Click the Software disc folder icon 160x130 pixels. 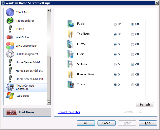pyautogui.click(x=70, y=64)
